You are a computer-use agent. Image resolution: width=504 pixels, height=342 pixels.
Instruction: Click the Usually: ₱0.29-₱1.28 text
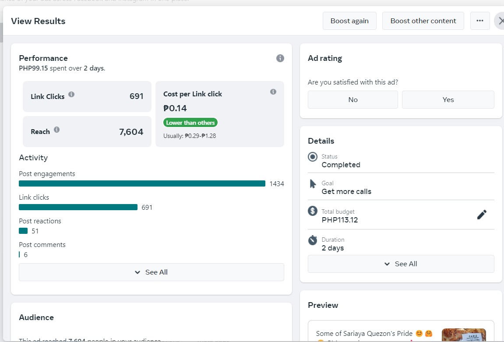point(190,136)
